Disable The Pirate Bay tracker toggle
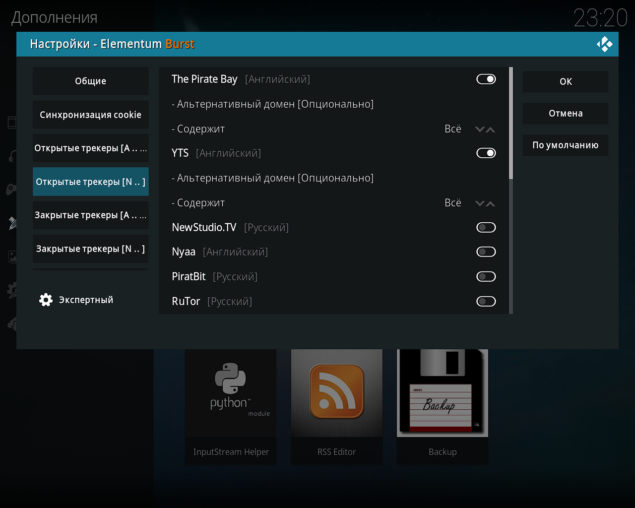 486,79
